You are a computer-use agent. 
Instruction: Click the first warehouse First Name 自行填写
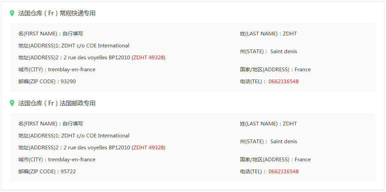[73, 34]
